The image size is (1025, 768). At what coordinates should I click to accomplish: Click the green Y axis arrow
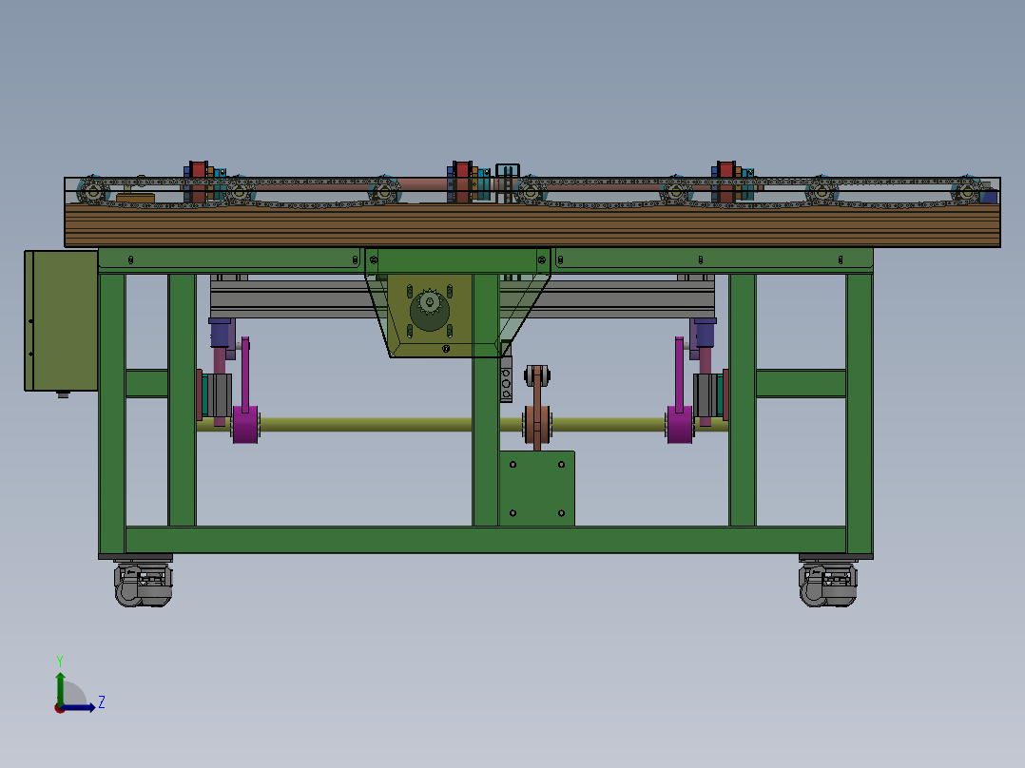point(60,687)
